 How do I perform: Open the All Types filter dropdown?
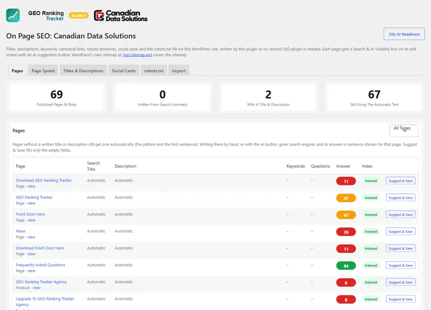404,131
